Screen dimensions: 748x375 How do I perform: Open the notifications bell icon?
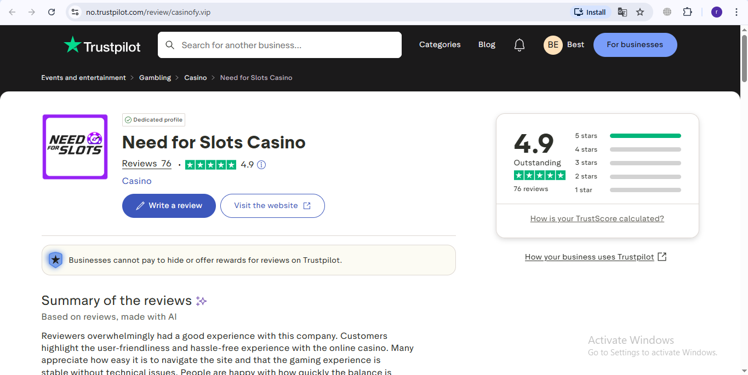519,45
